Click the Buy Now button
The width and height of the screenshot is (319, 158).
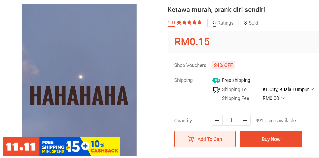click(271, 139)
